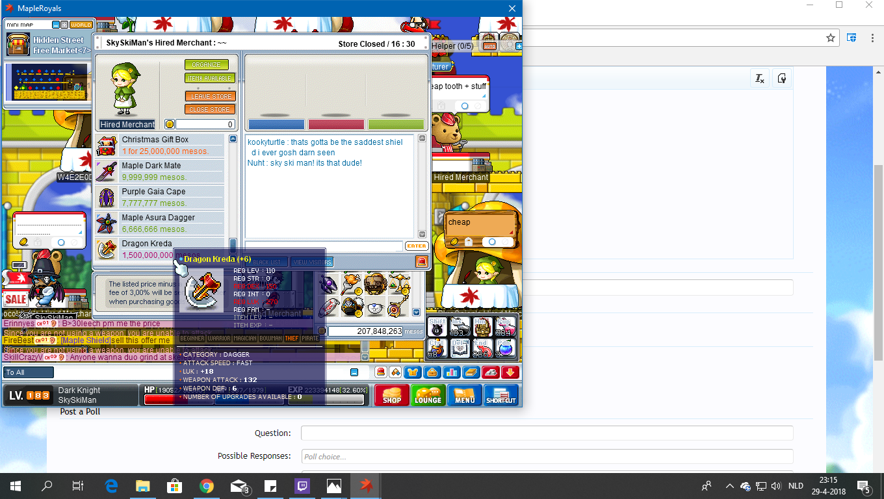The height and width of the screenshot is (499, 884).
Task: Click the CLOSE STORE button
Action: coord(210,109)
